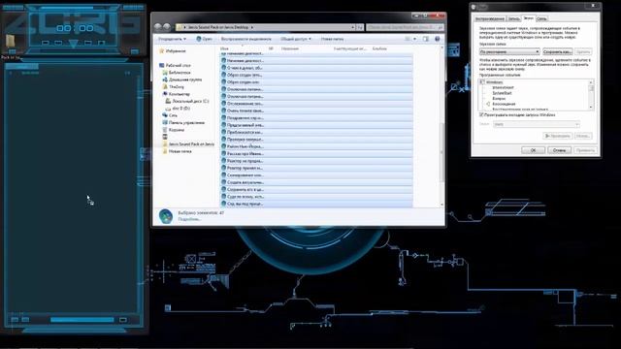Image resolution: width=621 pixels, height=349 pixels.
Task: Collapse the Windows node in program events
Action: (x=482, y=81)
